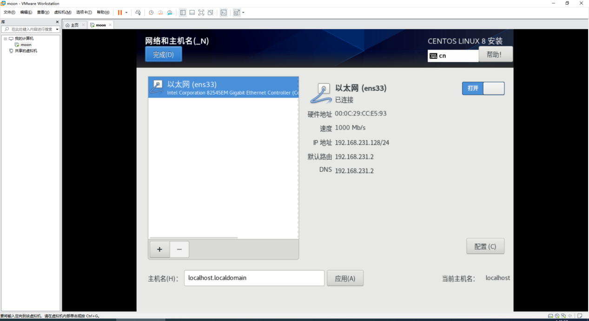Click the cn keyboard layout indicator
Viewport: 589px width, 321px height.
(453, 56)
